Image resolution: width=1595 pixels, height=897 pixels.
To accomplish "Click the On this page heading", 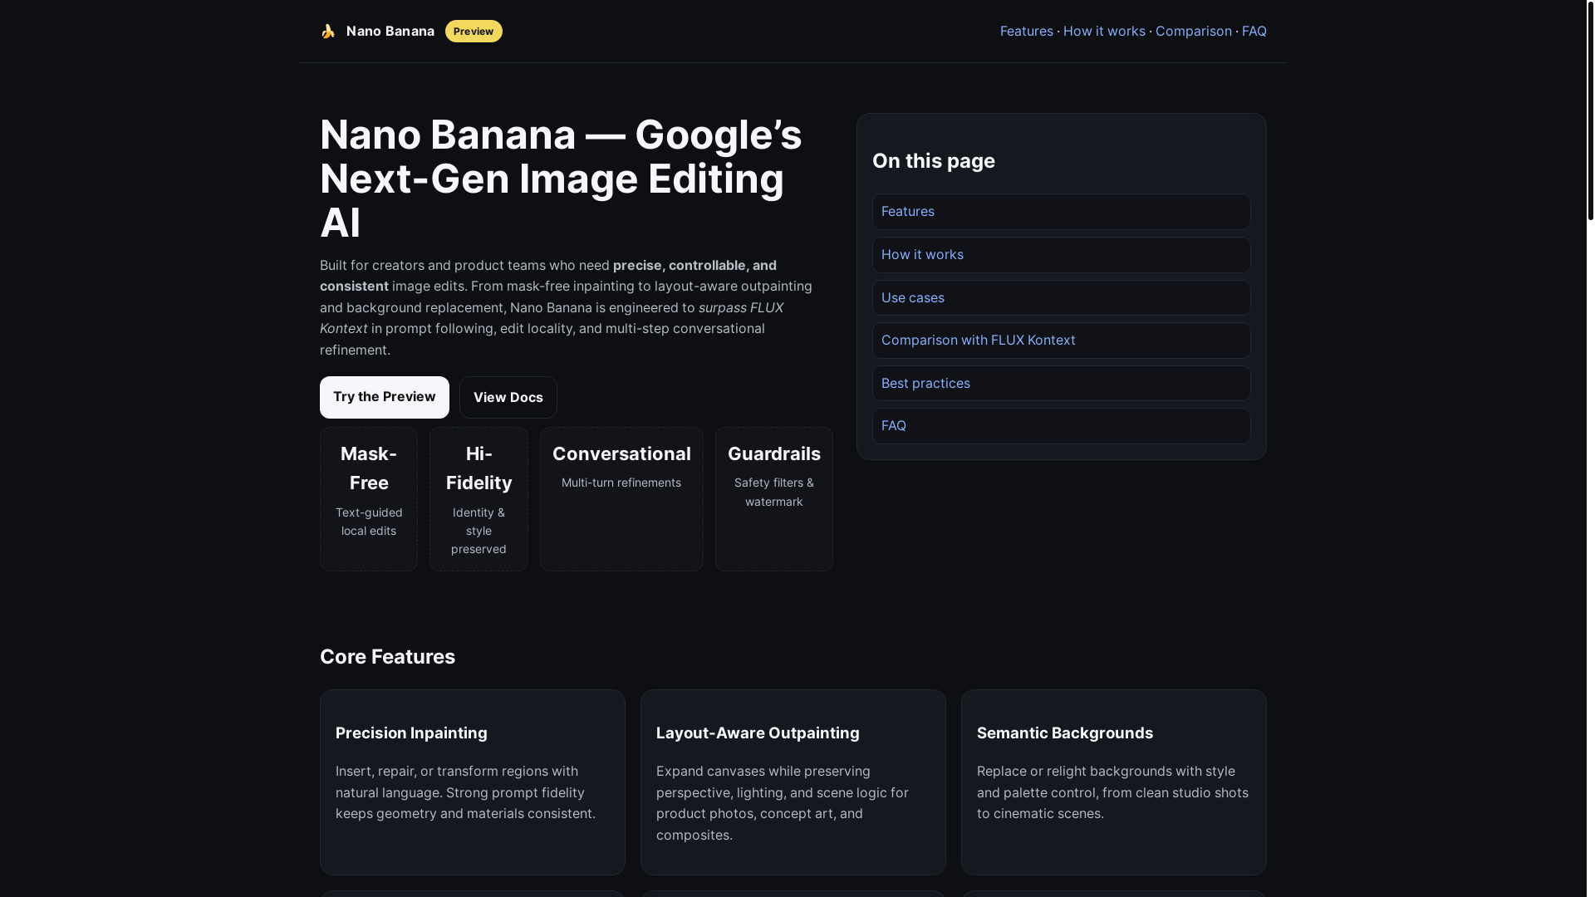I will (x=934, y=161).
